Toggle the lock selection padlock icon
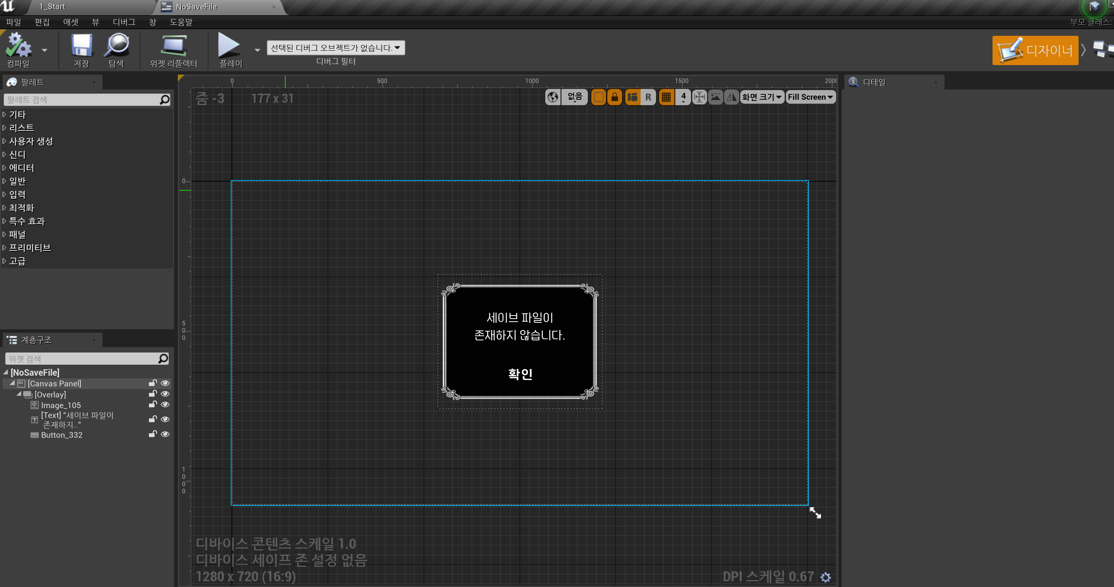This screenshot has height=587, width=1114. click(x=615, y=97)
